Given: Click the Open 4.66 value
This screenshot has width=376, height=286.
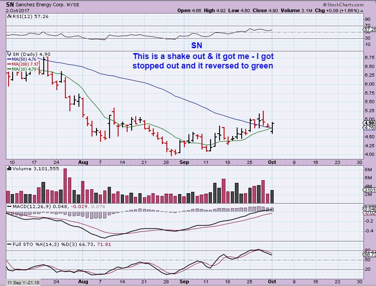Looking at the screenshot, I should click(x=189, y=10).
